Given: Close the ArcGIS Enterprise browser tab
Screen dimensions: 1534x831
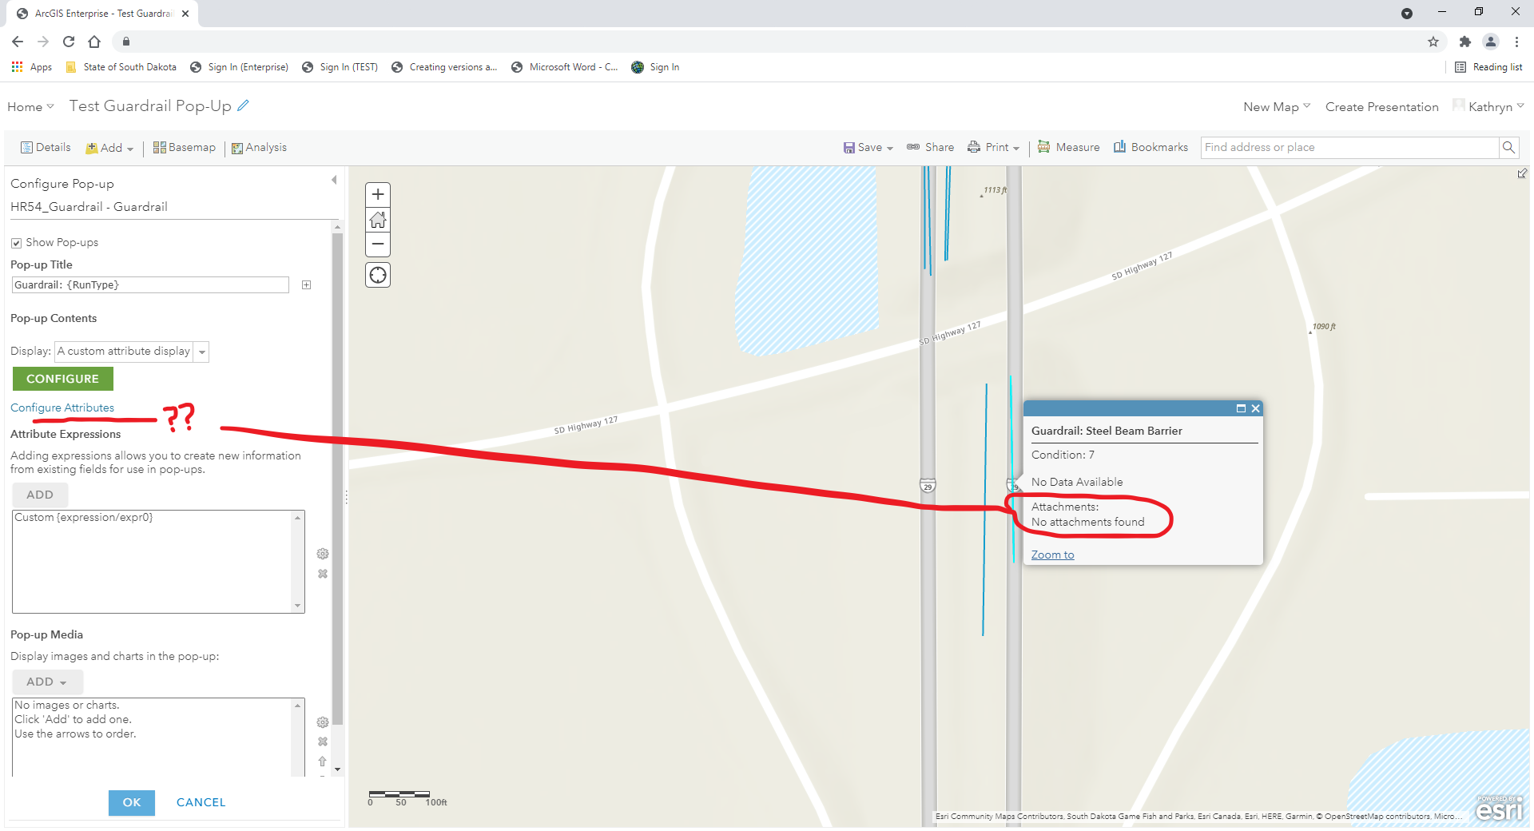Looking at the screenshot, I should click(x=185, y=14).
